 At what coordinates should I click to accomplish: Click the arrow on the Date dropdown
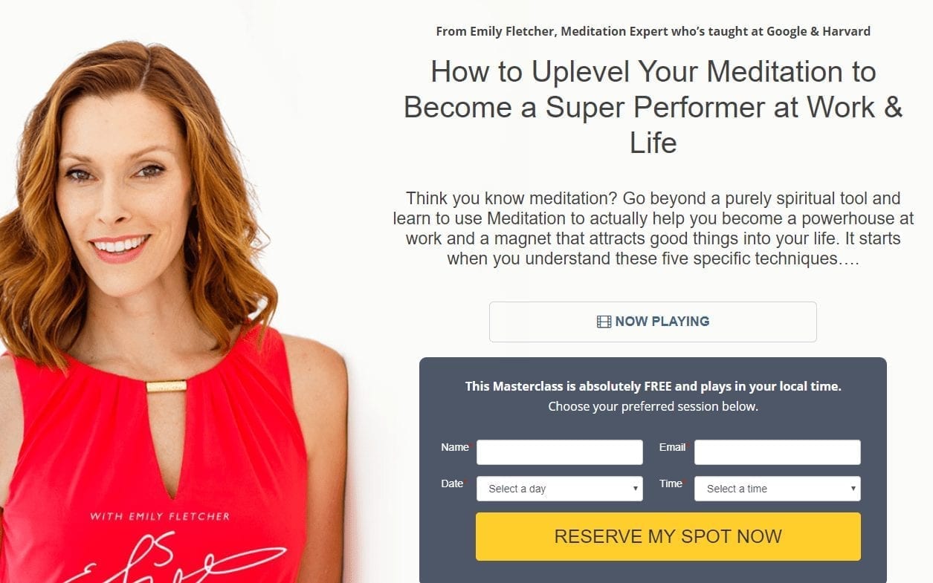pos(635,489)
